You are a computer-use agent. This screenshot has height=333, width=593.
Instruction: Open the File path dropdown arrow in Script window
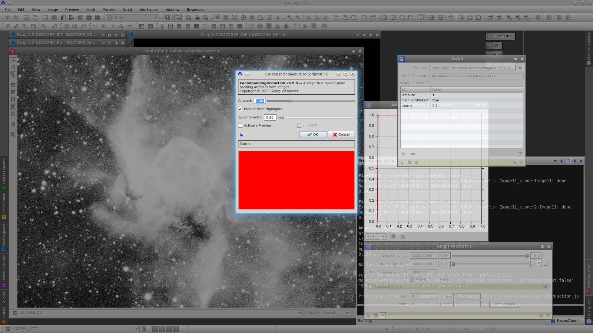point(520,68)
